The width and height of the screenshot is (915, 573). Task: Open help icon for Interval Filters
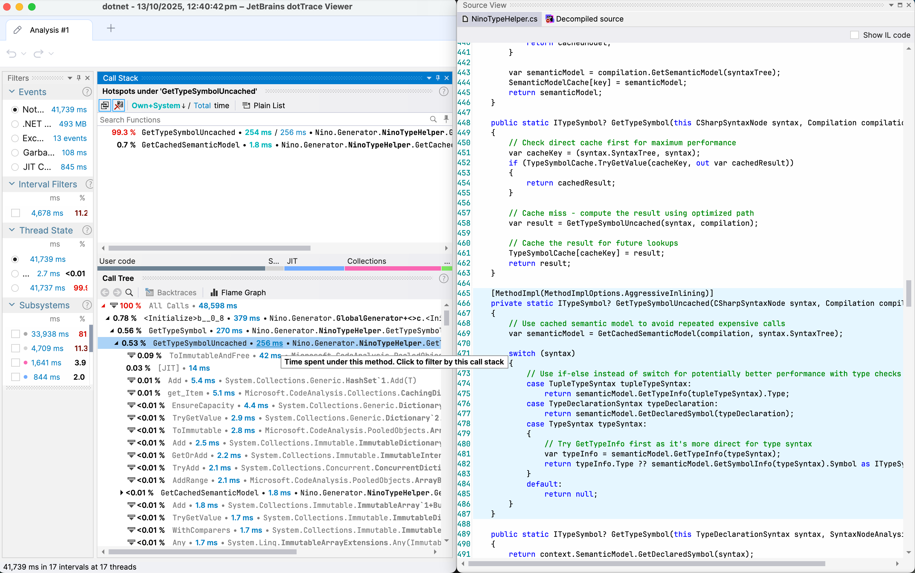pyautogui.click(x=90, y=184)
